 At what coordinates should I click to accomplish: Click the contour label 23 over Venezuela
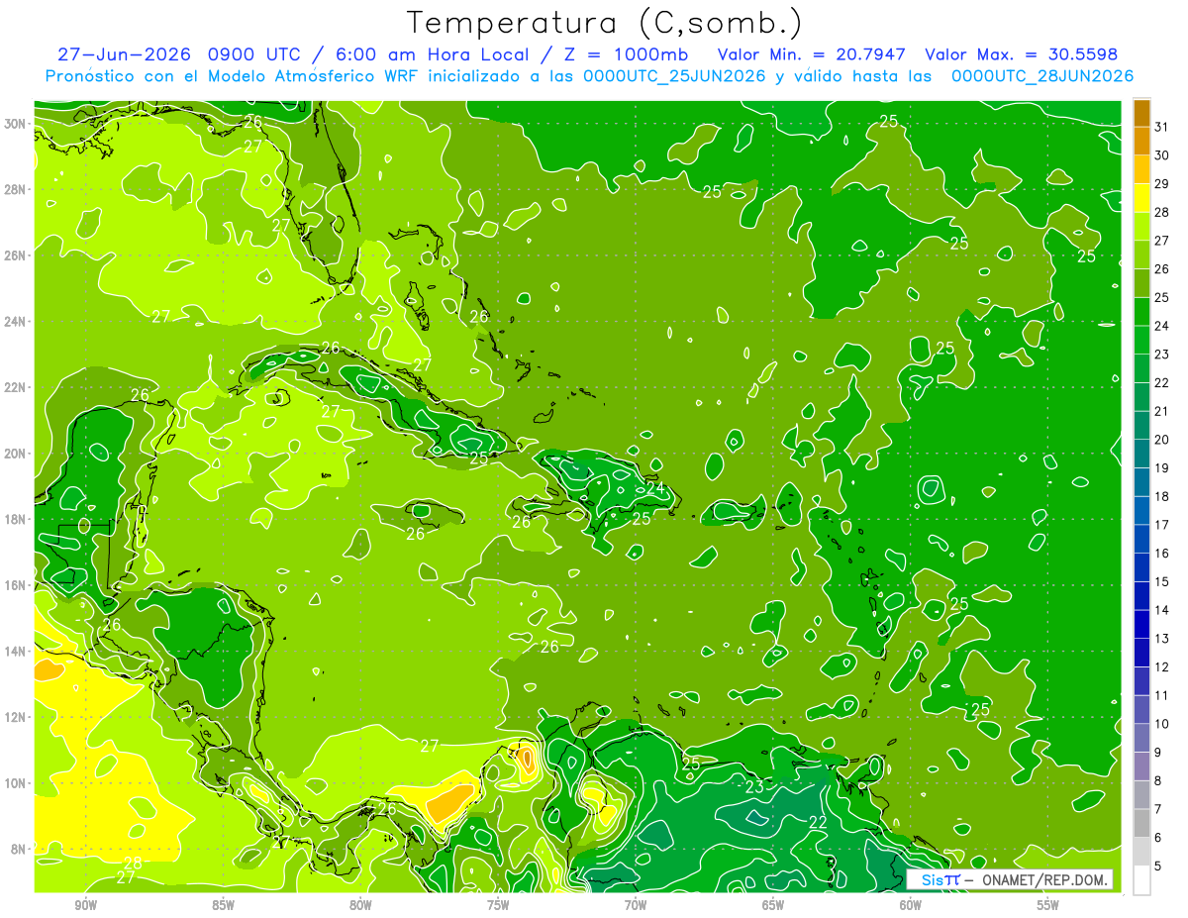pos(754,787)
